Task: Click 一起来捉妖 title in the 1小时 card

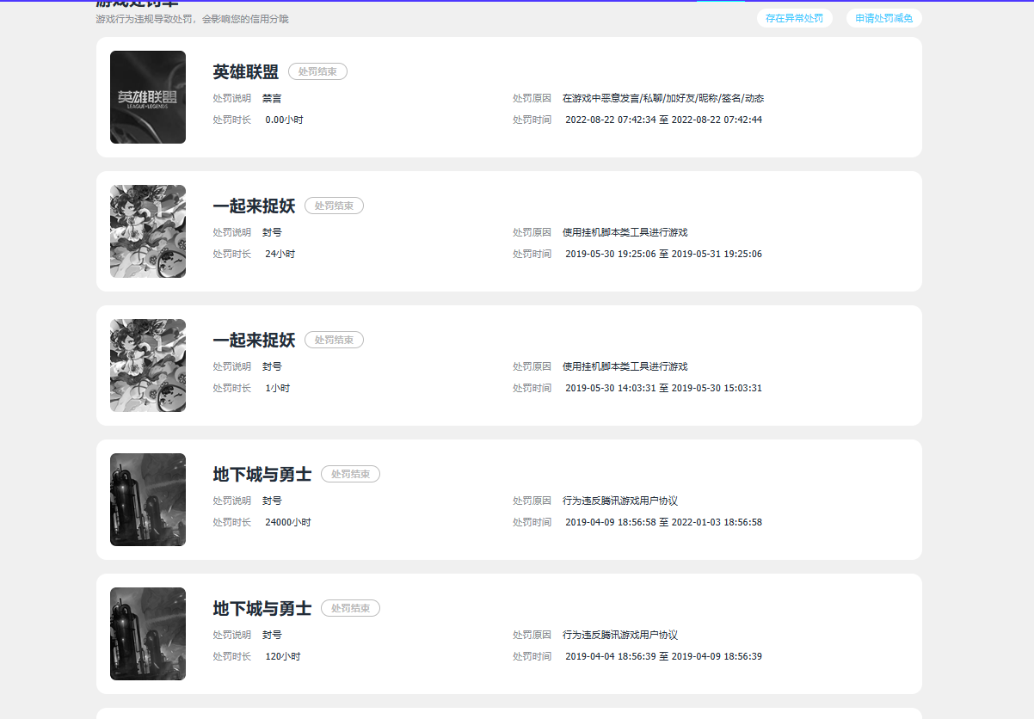Action: point(254,341)
